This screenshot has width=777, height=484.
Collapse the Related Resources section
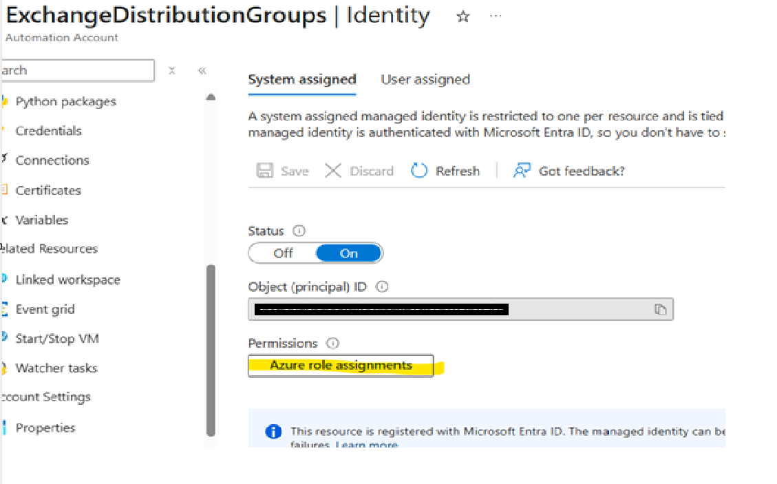(x=49, y=249)
